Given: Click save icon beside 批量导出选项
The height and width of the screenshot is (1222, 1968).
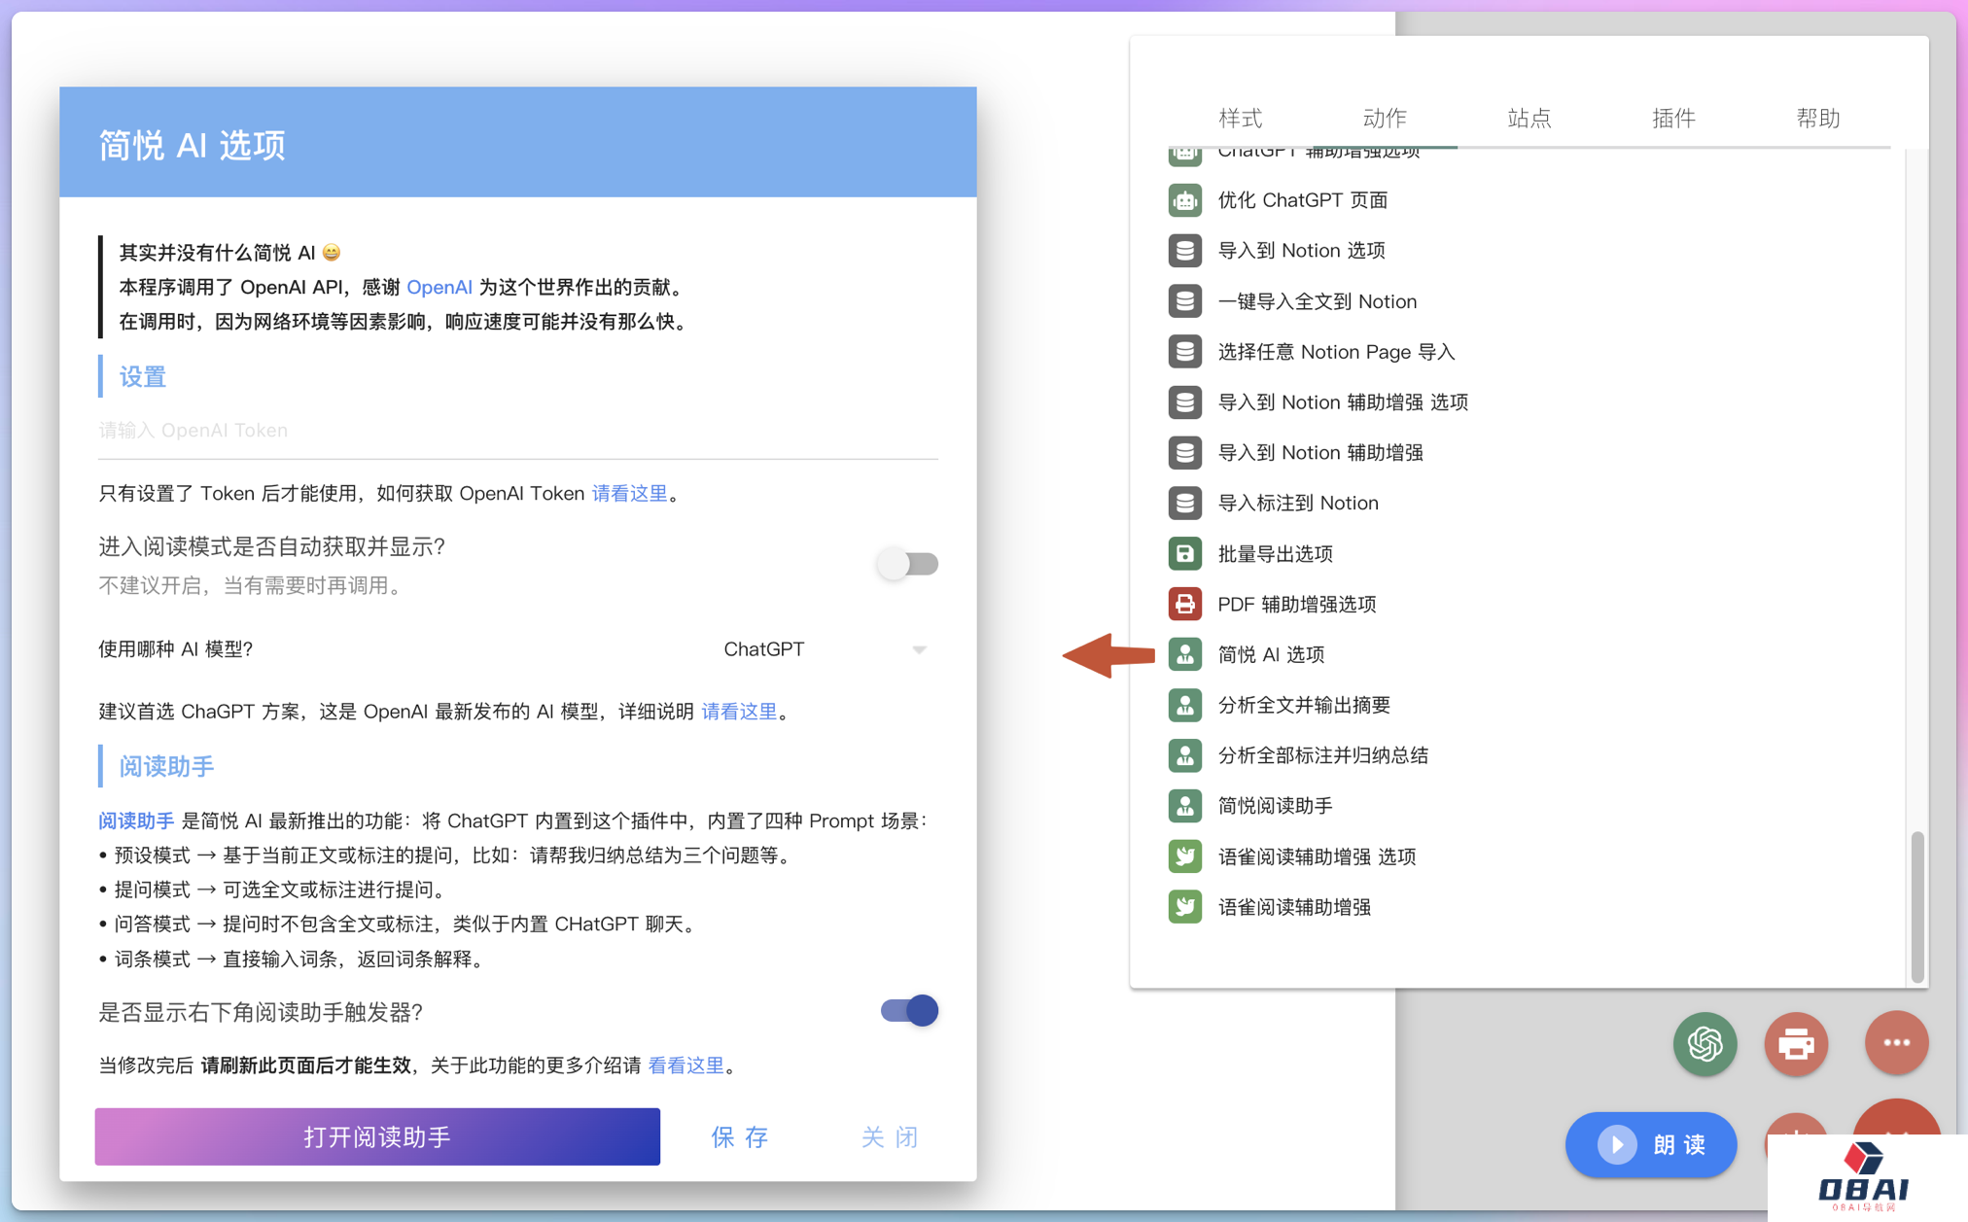Looking at the screenshot, I should coord(1184,554).
